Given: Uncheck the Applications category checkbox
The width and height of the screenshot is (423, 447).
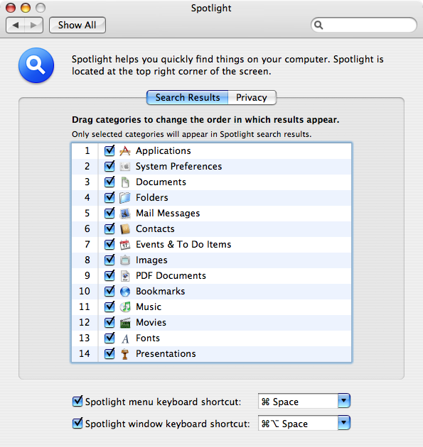Looking at the screenshot, I should click(x=109, y=150).
